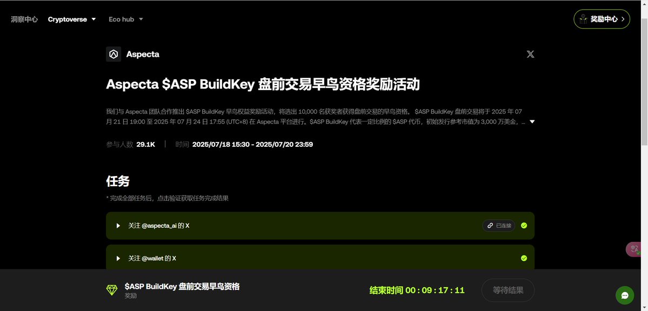This screenshot has height=311, width=648.
Task: Click the reward center gift icon
Action: [x=583, y=19]
